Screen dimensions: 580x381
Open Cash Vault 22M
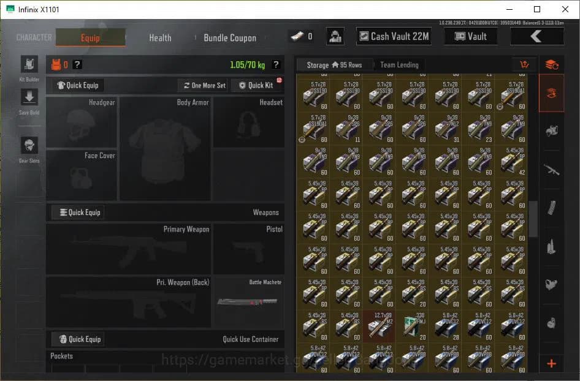[x=393, y=36]
